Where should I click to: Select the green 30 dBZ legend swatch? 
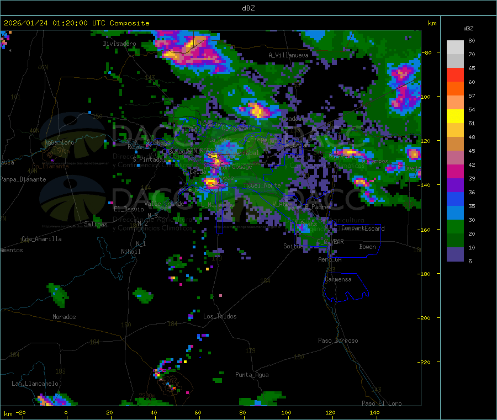pos(455,226)
